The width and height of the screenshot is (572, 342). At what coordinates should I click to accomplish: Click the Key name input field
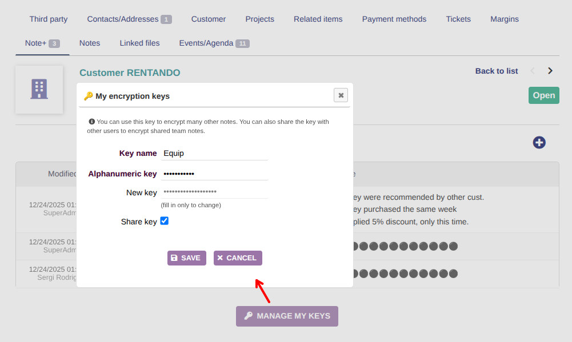(214, 153)
